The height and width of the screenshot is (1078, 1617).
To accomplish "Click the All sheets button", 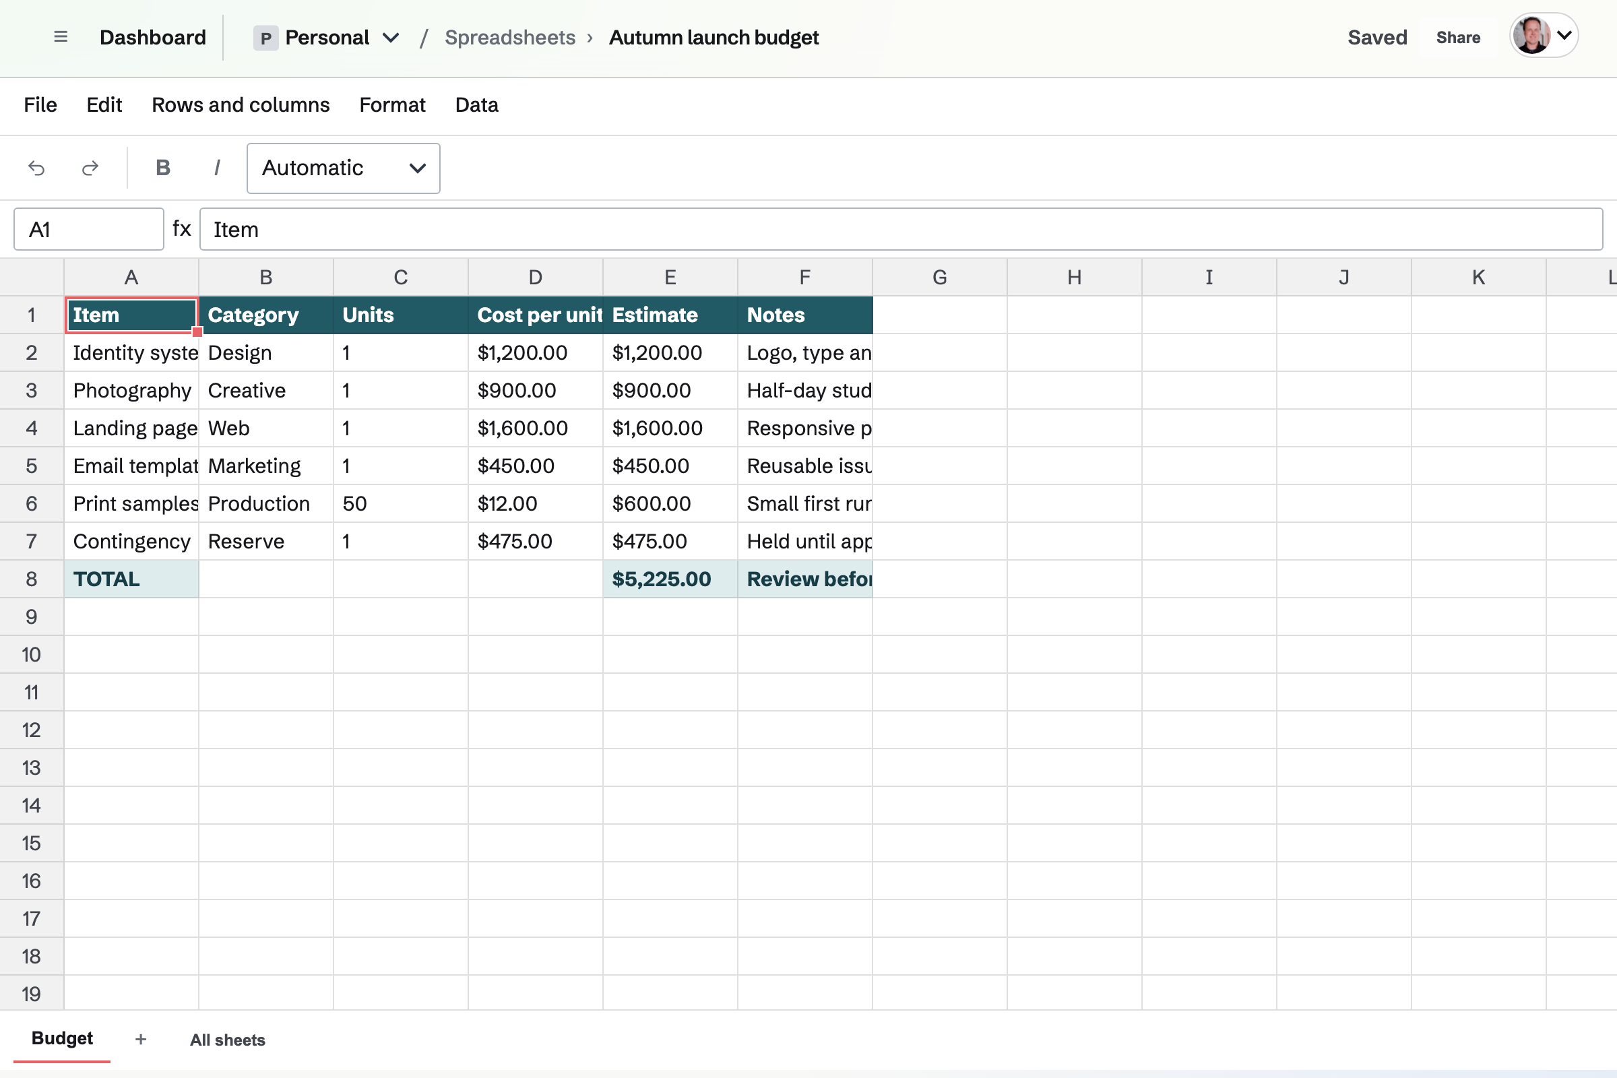I will (x=228, y=1040).
